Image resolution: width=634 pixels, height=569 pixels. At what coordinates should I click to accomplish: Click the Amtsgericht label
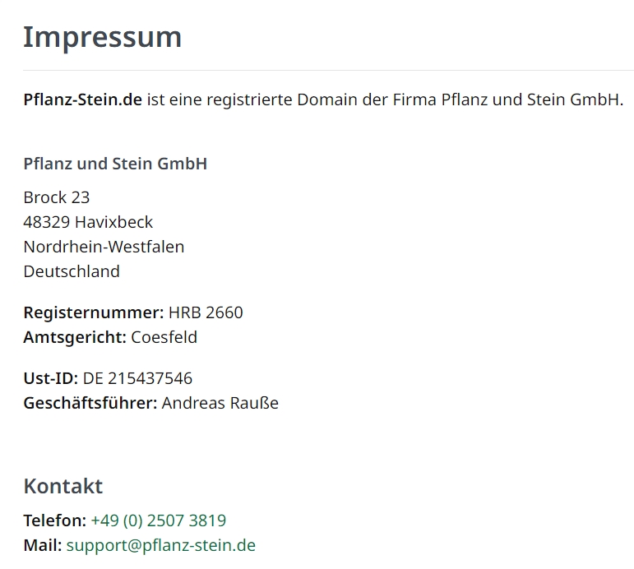pyautogui.click(x=75, y=337)
